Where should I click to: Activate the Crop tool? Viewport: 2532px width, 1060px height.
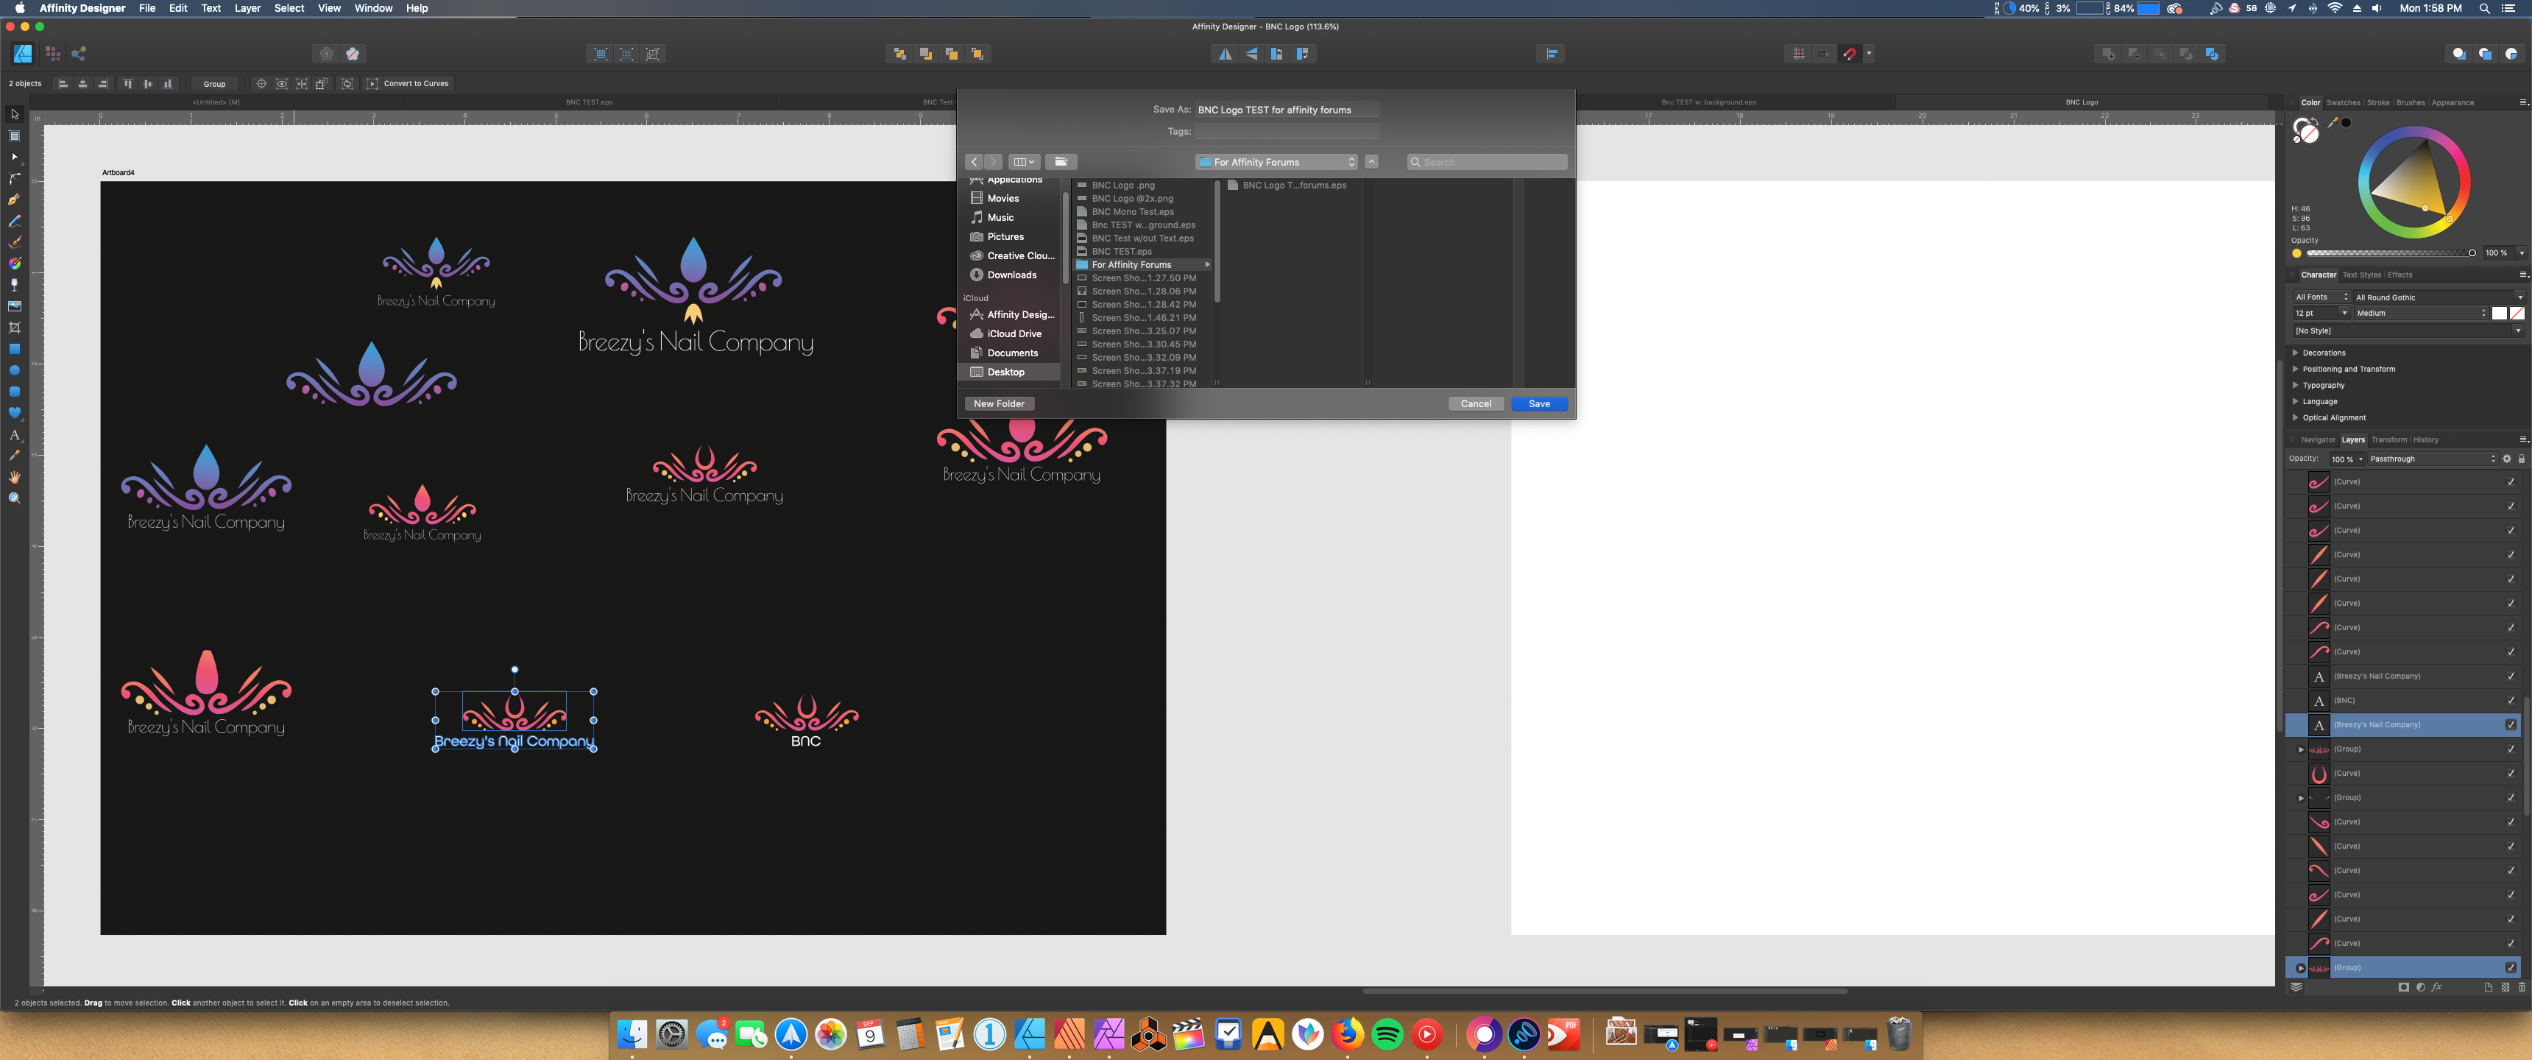click(x=14, y=328)
